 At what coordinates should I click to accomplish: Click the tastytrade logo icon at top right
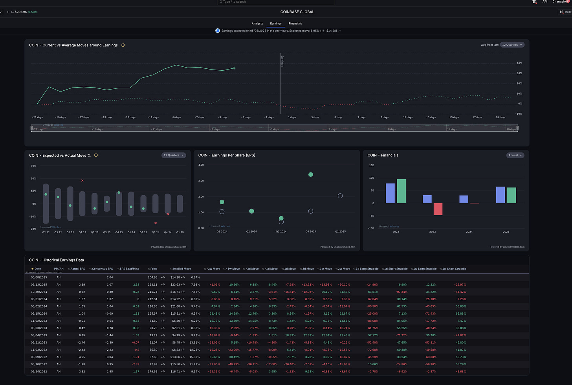(x=534, y=2)
